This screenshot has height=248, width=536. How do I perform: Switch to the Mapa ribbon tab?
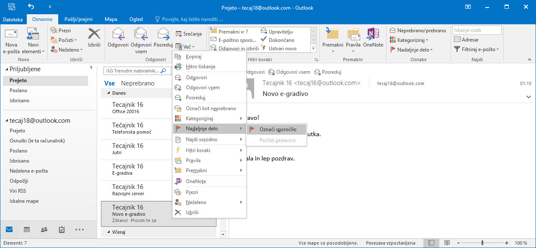click(111, 19)
